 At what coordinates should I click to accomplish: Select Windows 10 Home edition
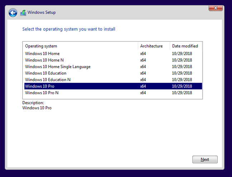coord(113,53)
